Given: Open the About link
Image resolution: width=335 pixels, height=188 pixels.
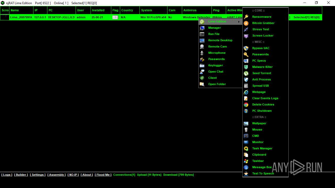Looking at the screenshot, I should [87, 175].
